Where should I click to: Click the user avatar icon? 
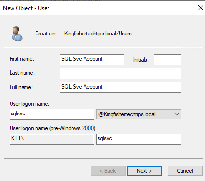(x=17, y=34)
